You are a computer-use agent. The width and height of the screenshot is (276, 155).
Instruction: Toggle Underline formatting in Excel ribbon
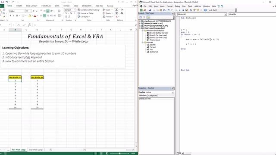click(17, 16)
